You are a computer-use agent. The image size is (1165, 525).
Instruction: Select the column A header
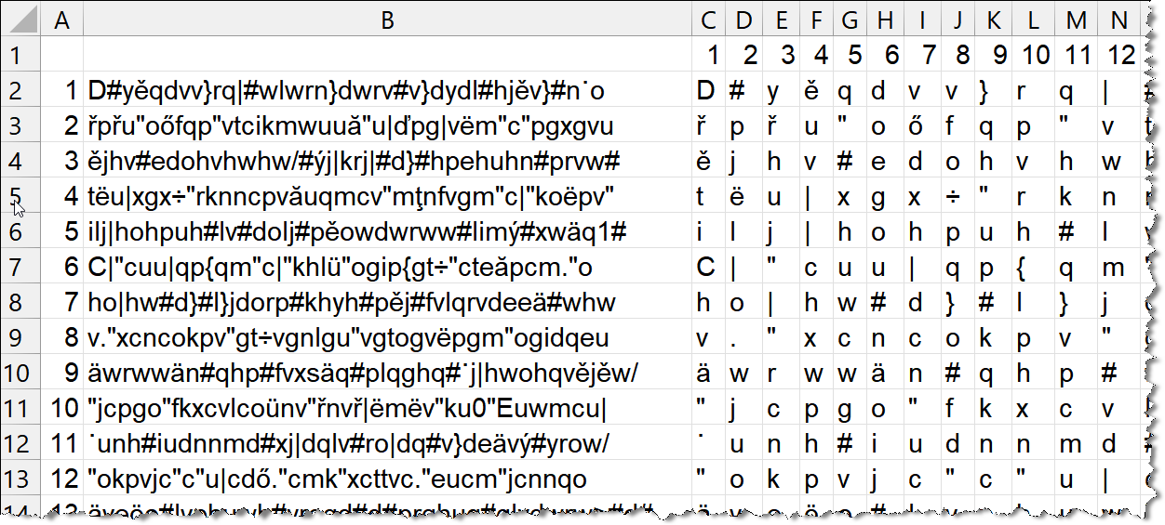tap(62, 20)
